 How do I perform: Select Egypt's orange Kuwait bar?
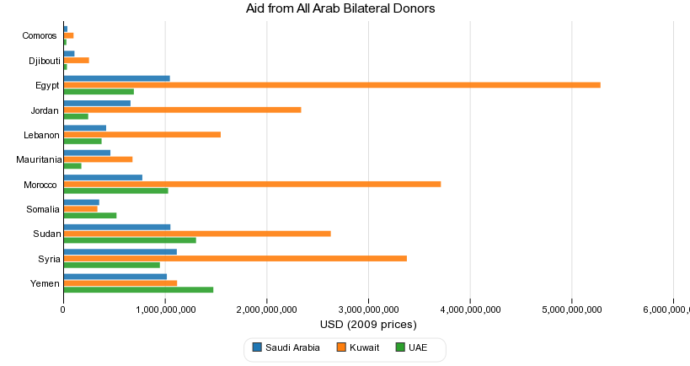pos(332,85)
